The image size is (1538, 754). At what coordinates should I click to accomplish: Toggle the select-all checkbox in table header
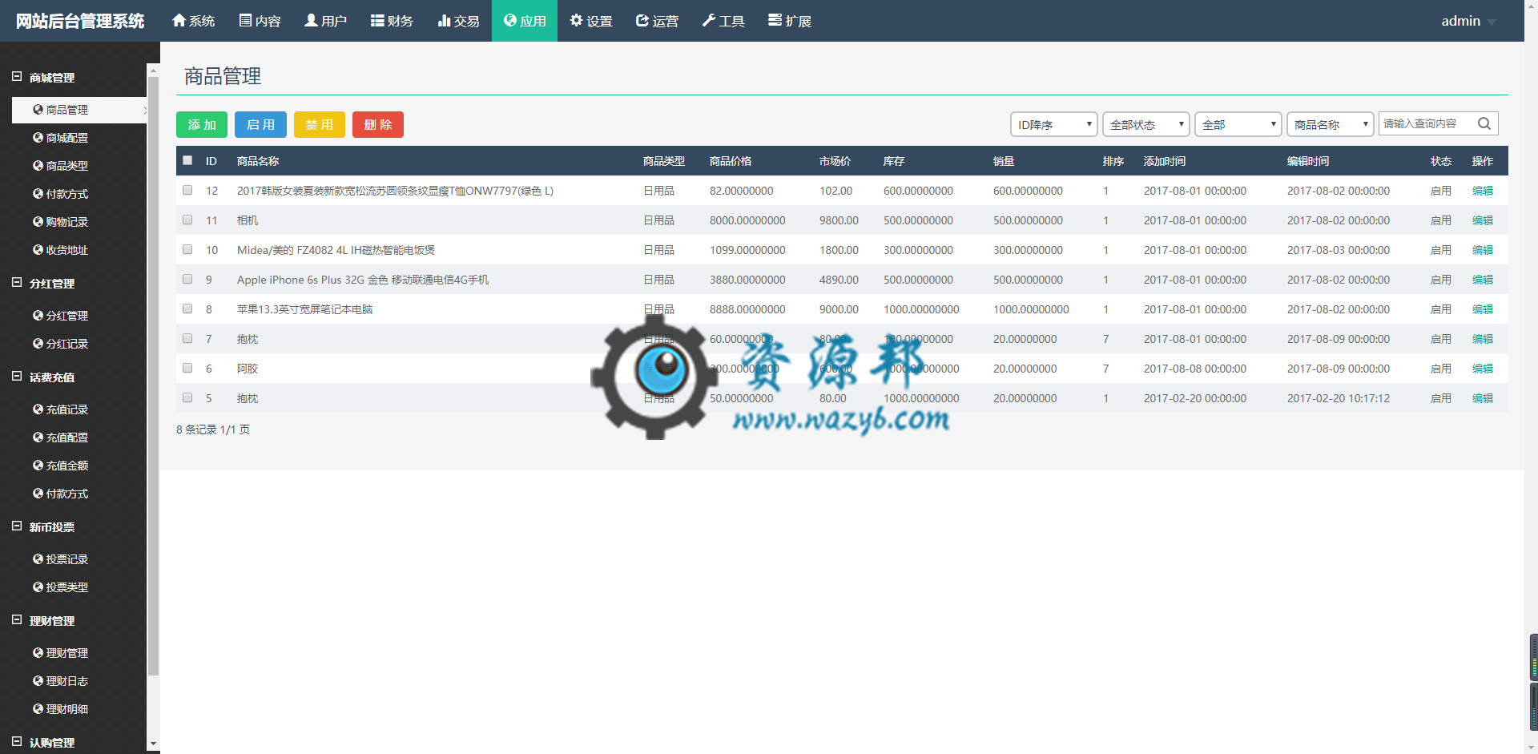point(187,160)
